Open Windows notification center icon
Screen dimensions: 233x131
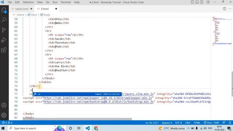click(x=229, y=128)
